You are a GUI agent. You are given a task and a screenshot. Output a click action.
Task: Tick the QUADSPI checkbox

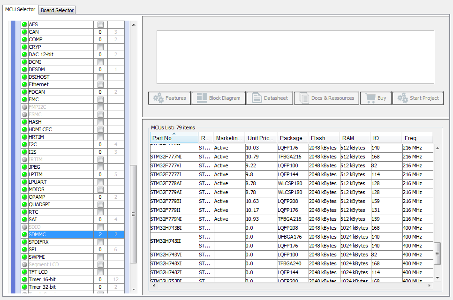coord(100,205)
